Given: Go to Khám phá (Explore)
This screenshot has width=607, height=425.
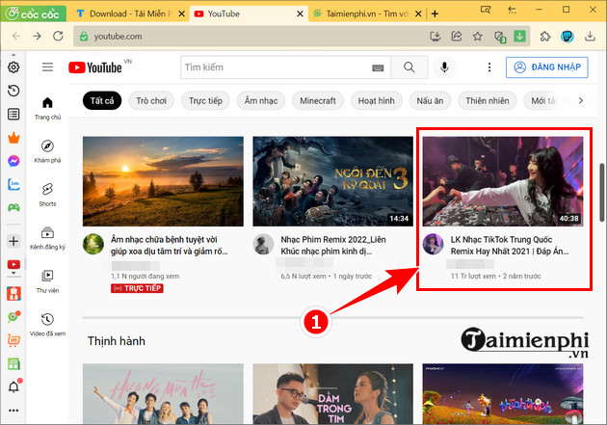Looking at the screenshot, I should 47,151.
